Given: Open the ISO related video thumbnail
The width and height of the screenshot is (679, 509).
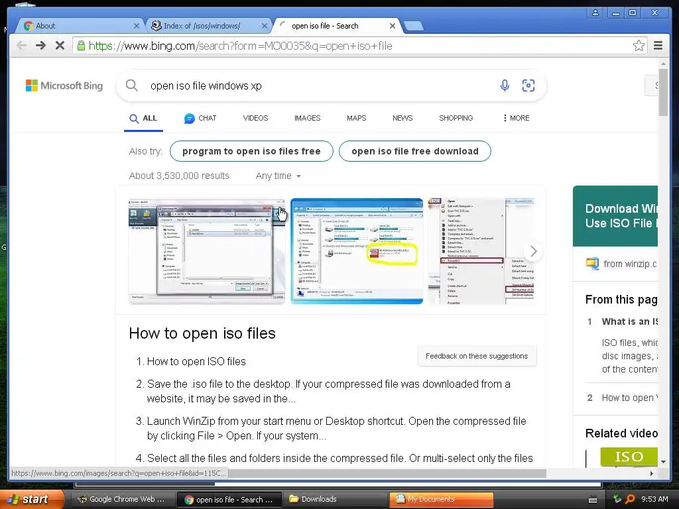Looking at the screenshot, I should (x=629, y=457).
